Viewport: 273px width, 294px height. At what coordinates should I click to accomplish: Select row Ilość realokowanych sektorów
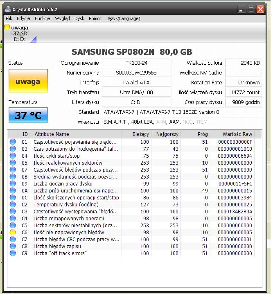[x=131, y=163]
